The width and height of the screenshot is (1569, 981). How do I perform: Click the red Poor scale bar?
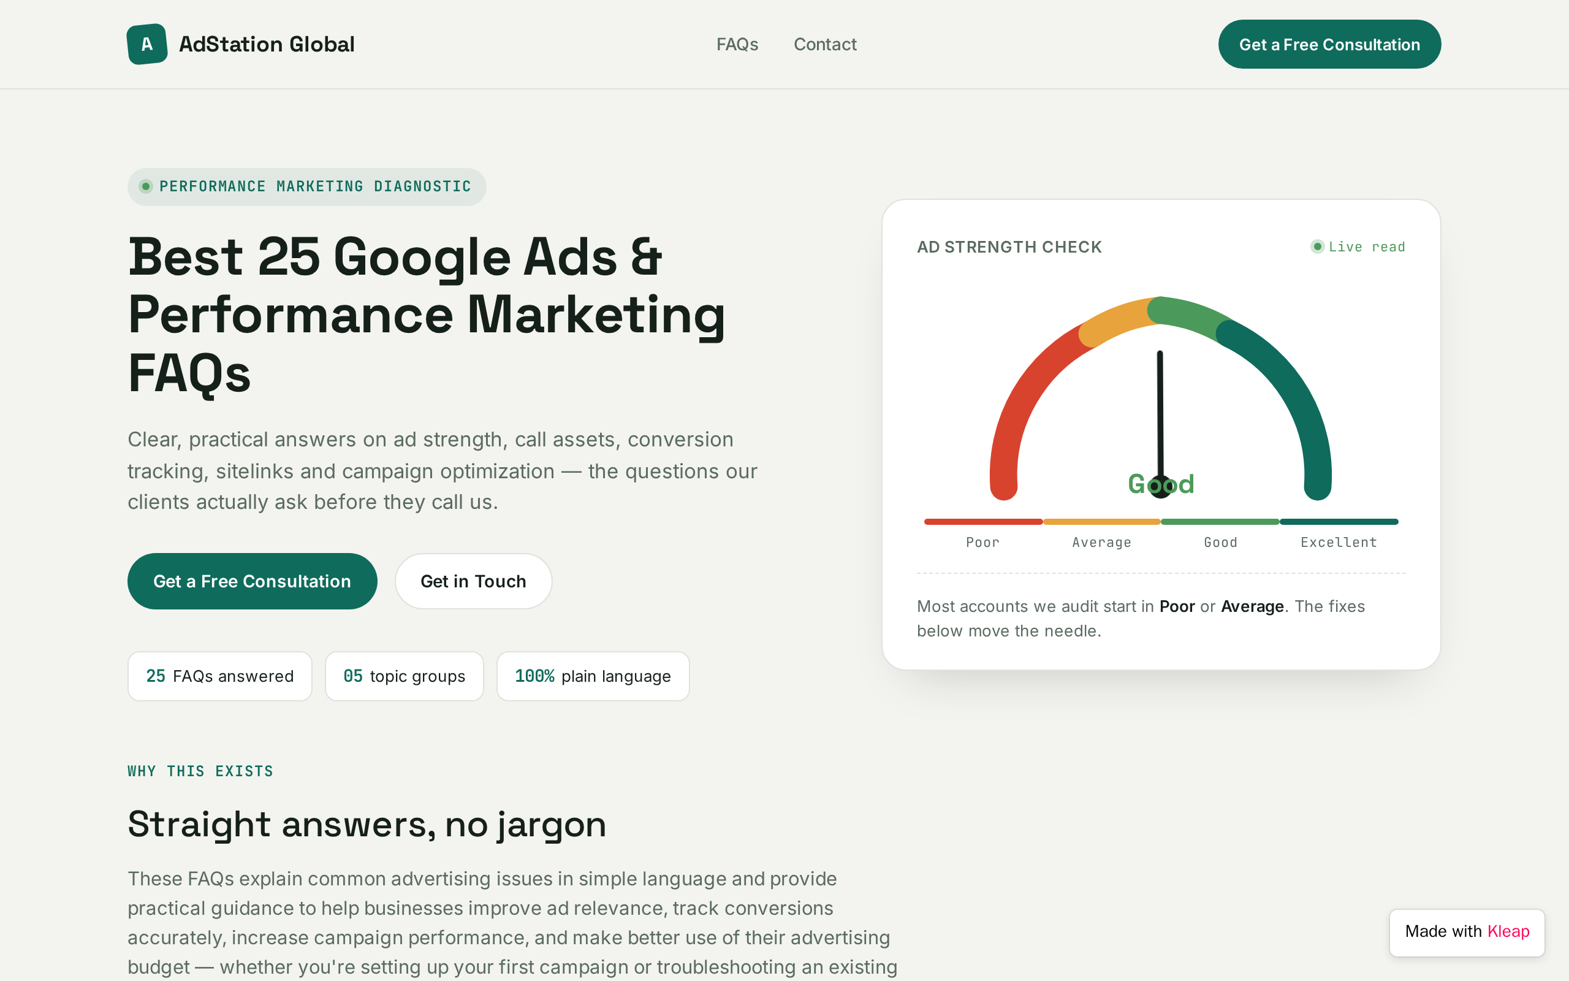click(983, 522)
